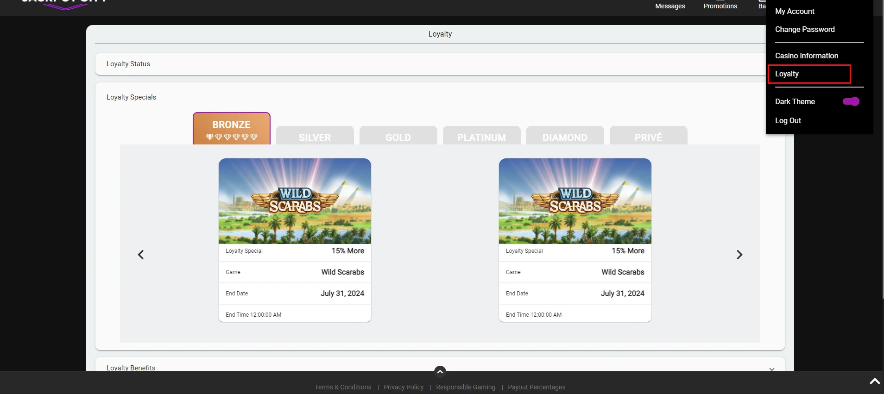This screenshot has height=394, width=884.
Task: Open the Privacy Policy footer link
Action: pyautogui.click(x=404, y=387)
